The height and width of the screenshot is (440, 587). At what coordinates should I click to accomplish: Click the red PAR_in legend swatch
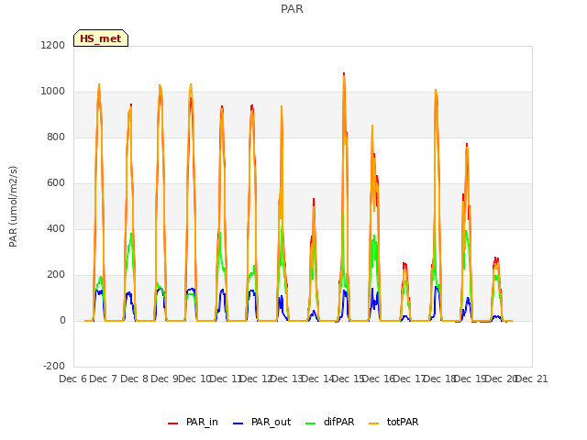coord(173,423)
